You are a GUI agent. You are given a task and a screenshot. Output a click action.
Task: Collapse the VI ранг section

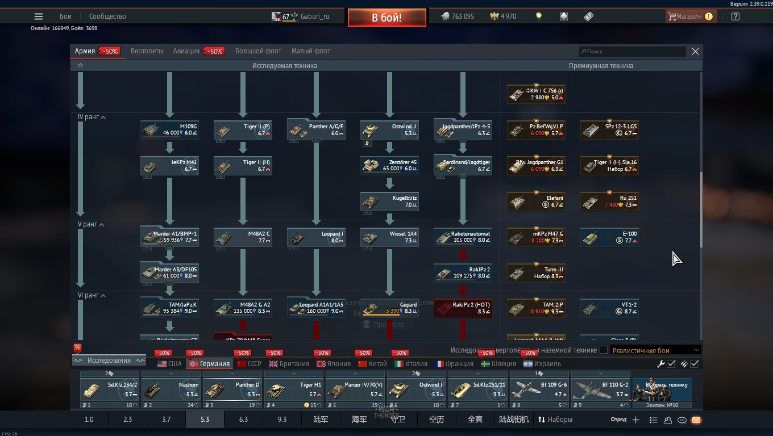[x=92, y=295]
